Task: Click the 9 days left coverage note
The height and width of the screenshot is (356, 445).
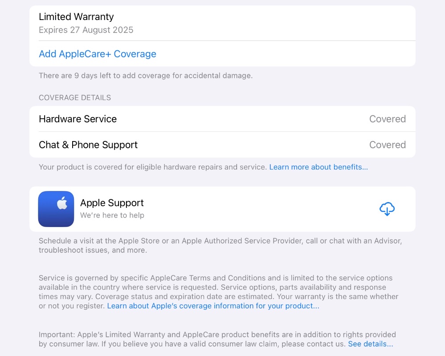Action: (145, 76)
